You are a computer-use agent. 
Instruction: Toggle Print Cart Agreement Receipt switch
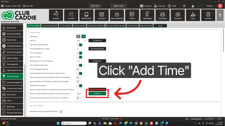pyautogui.click(x=79, y=69)
